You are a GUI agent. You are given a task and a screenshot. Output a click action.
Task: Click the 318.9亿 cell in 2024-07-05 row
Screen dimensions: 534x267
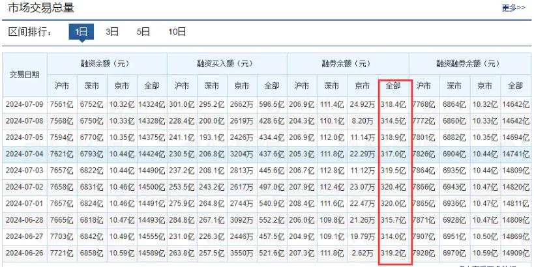(393, 137)
